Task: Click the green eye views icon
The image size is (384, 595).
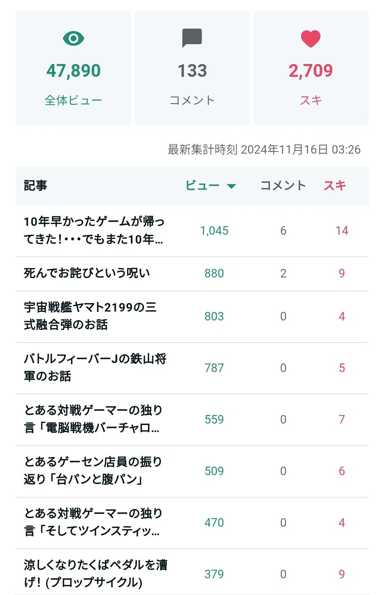Action: [73, 38]
